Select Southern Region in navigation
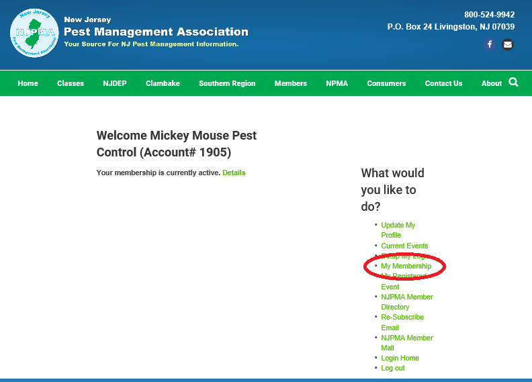The height and width of the screenshot is (382, 532). 227,83
